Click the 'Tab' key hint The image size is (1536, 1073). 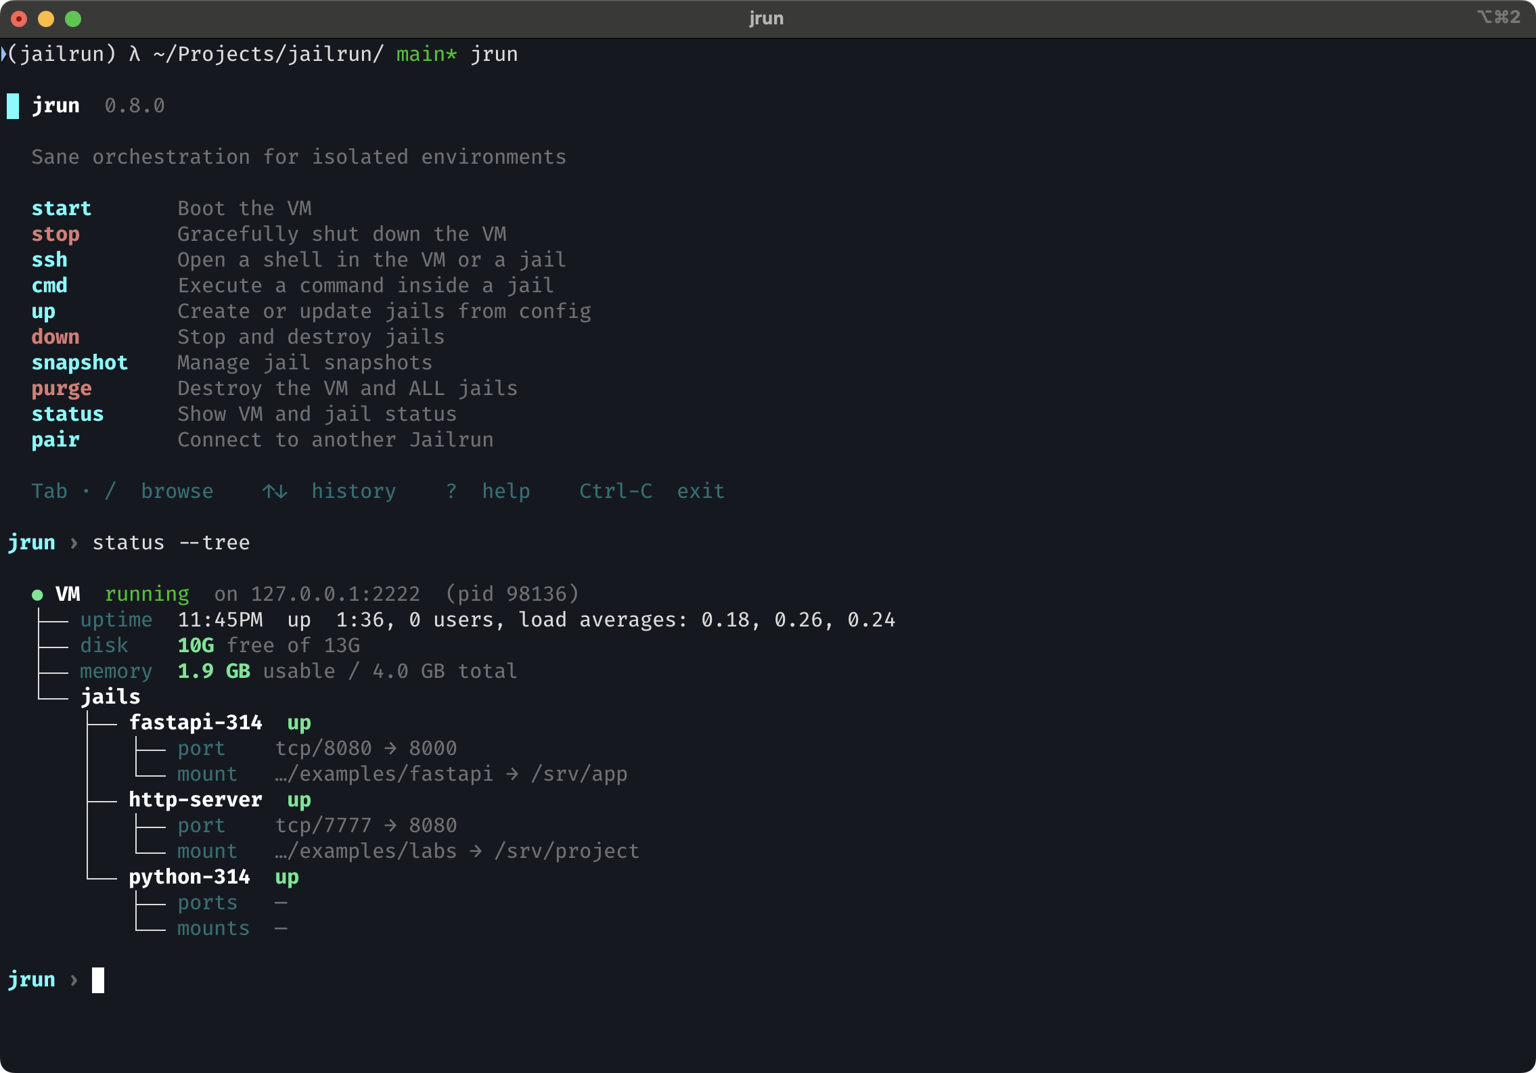[49, 491]
